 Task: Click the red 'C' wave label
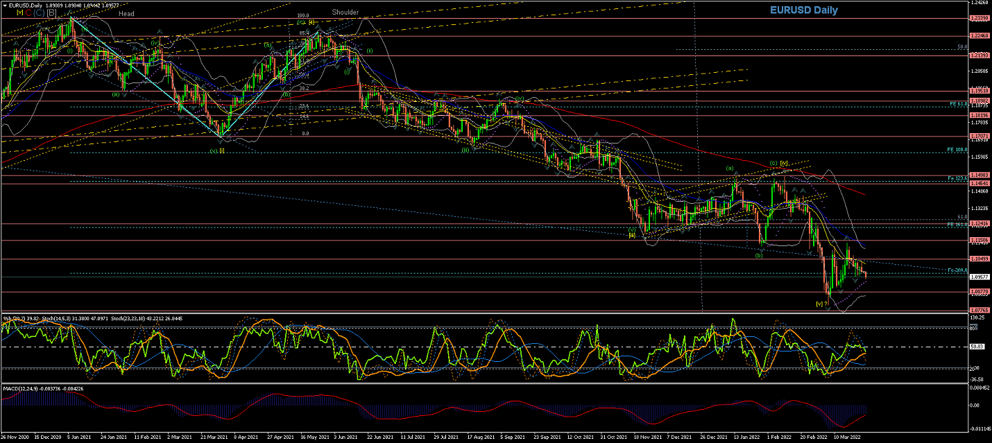pyautogui.click(x=29, y=12)
